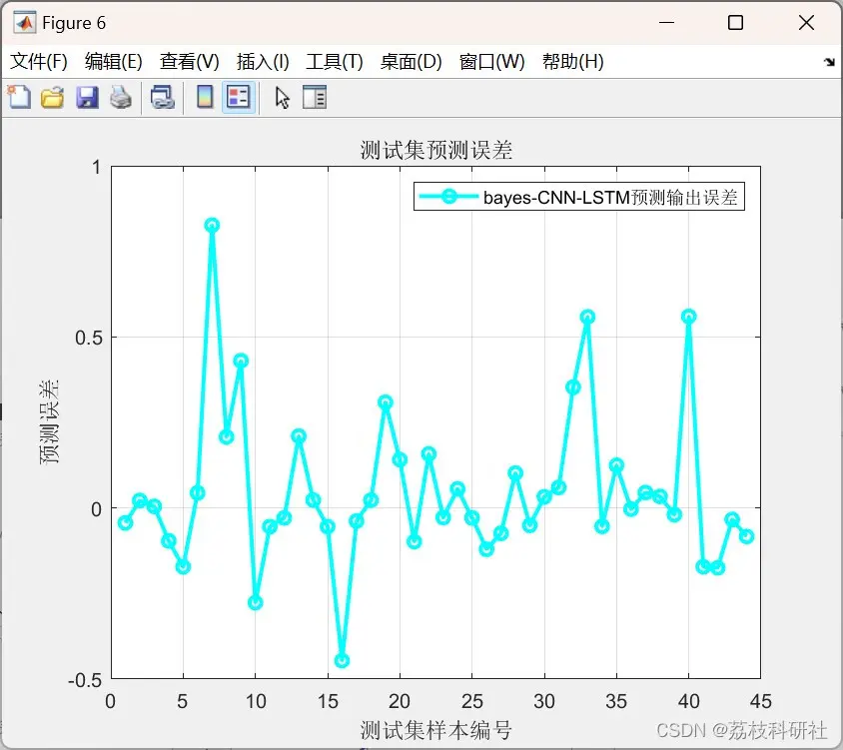Viewport: 843px width, 750px height.
Task: Print the figure with the printer icon
Action: (x=121, y=98)
